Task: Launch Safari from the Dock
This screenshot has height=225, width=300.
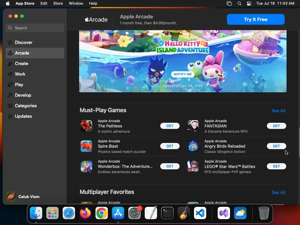Action: click(69, 213)
